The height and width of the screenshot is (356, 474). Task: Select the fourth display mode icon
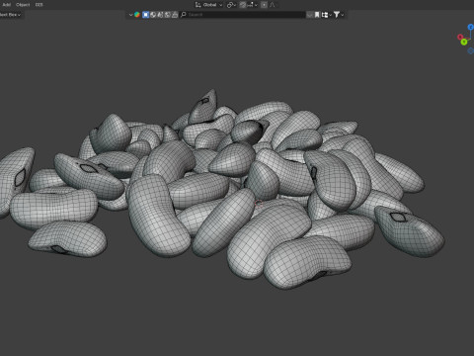coord(168,15)
